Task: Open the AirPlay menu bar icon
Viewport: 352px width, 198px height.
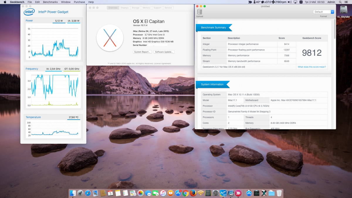Action: (296, 2)
